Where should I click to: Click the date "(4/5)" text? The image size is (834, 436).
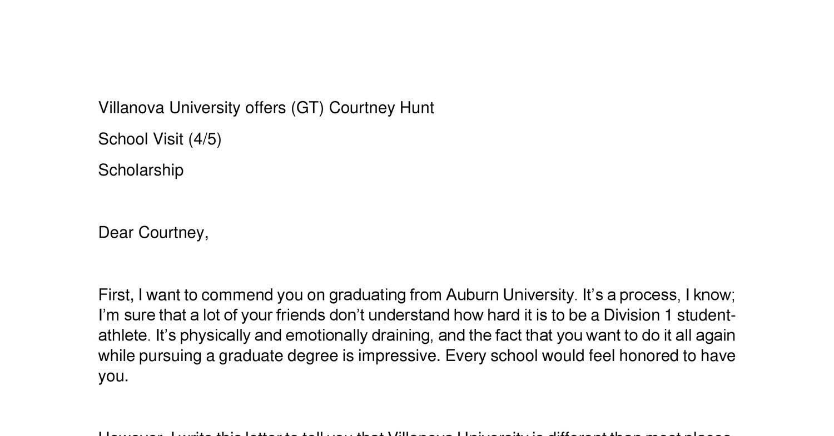[x=205, y=139]
